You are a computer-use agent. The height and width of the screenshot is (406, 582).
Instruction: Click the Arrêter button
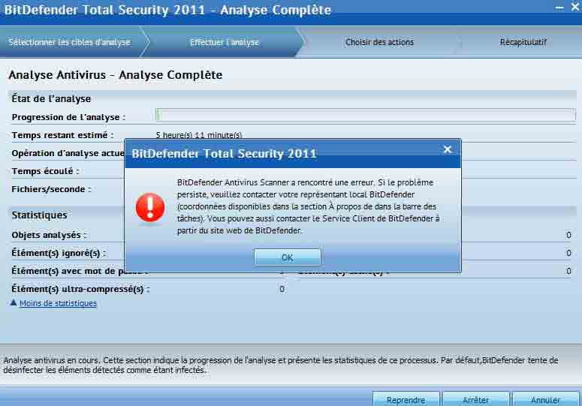click(x=476, y=400)
